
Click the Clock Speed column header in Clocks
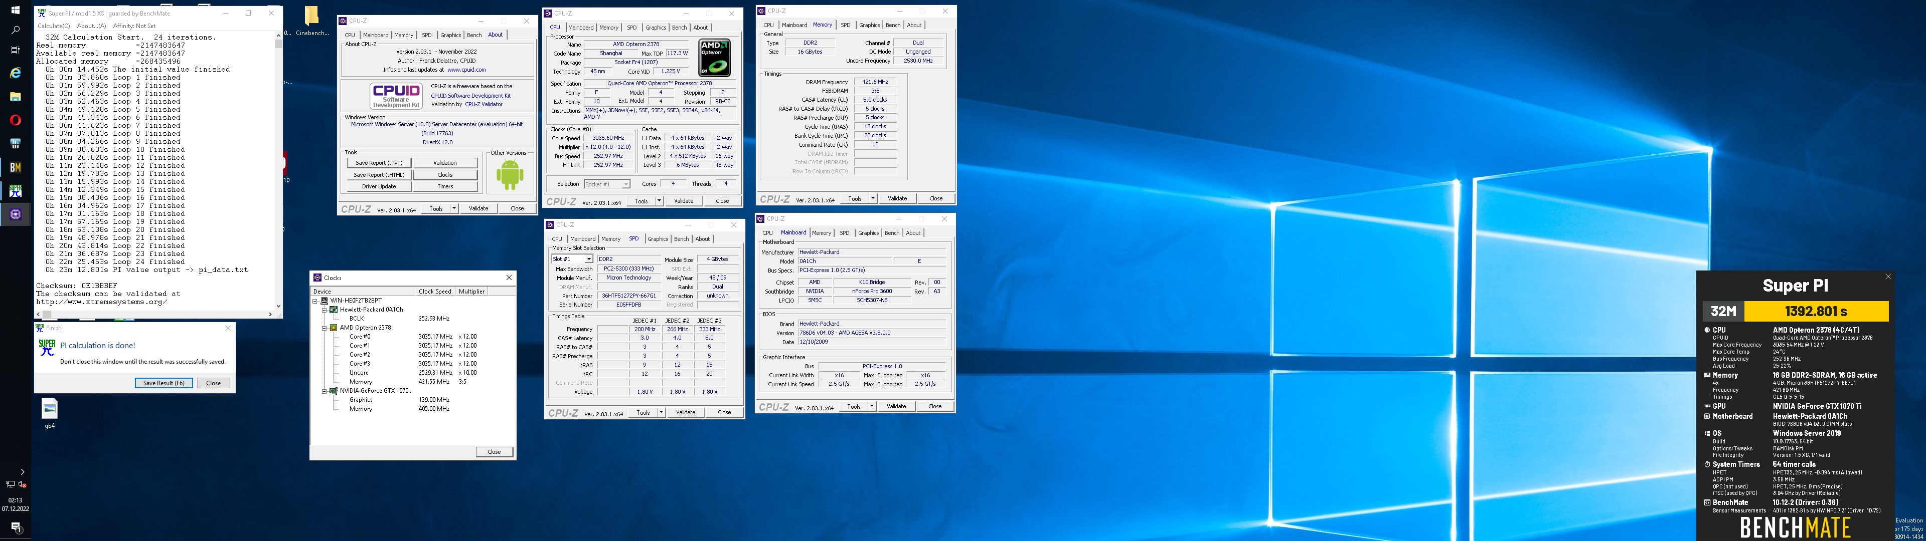pos(435,292)
